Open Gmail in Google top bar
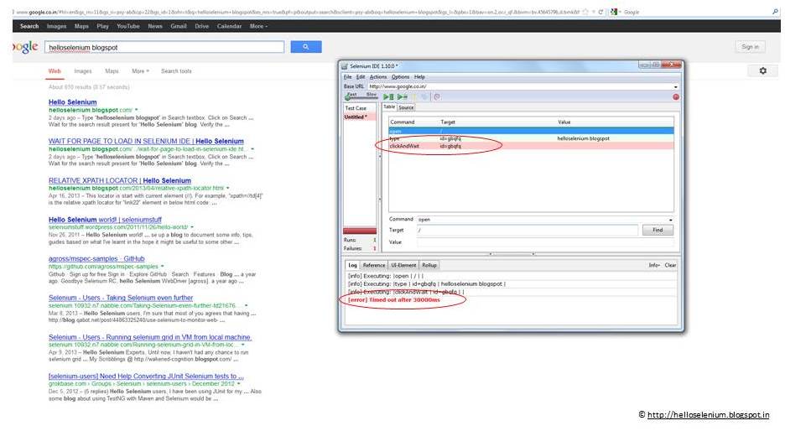 pos(179,26)
